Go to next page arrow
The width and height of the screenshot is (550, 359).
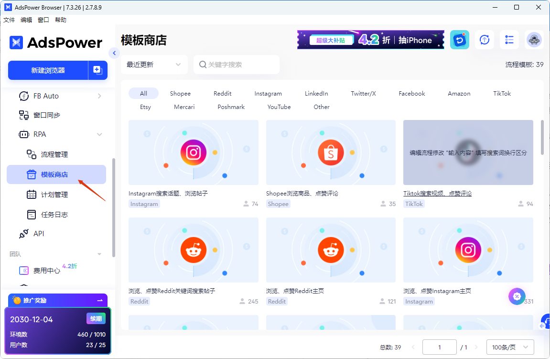point(476,347)
